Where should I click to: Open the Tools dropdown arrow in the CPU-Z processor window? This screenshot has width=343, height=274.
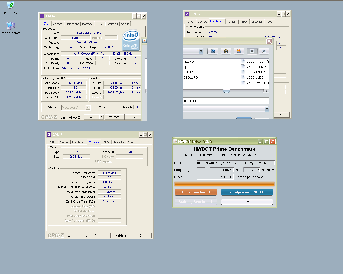(101, 117)
